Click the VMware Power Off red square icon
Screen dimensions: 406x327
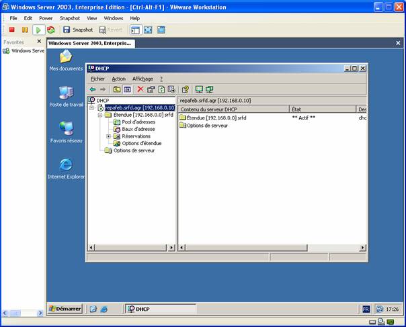point(11,30)
